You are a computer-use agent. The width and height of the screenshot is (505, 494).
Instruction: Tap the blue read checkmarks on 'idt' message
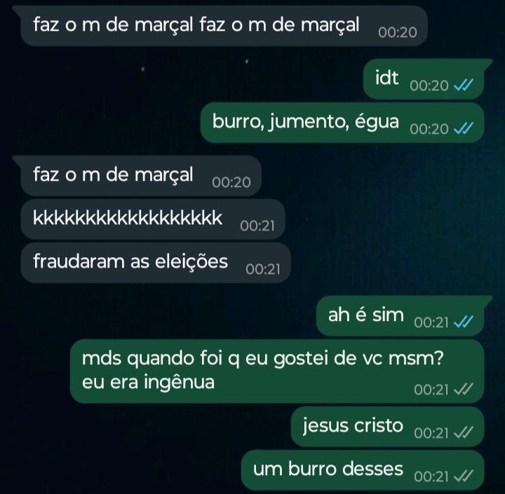[x=464, y=85]
